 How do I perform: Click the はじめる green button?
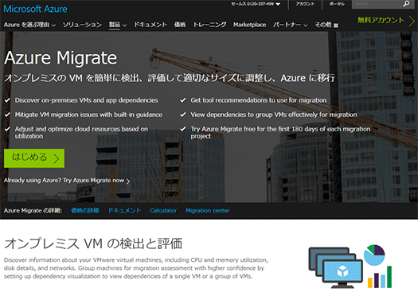click(x=34, y=158)
